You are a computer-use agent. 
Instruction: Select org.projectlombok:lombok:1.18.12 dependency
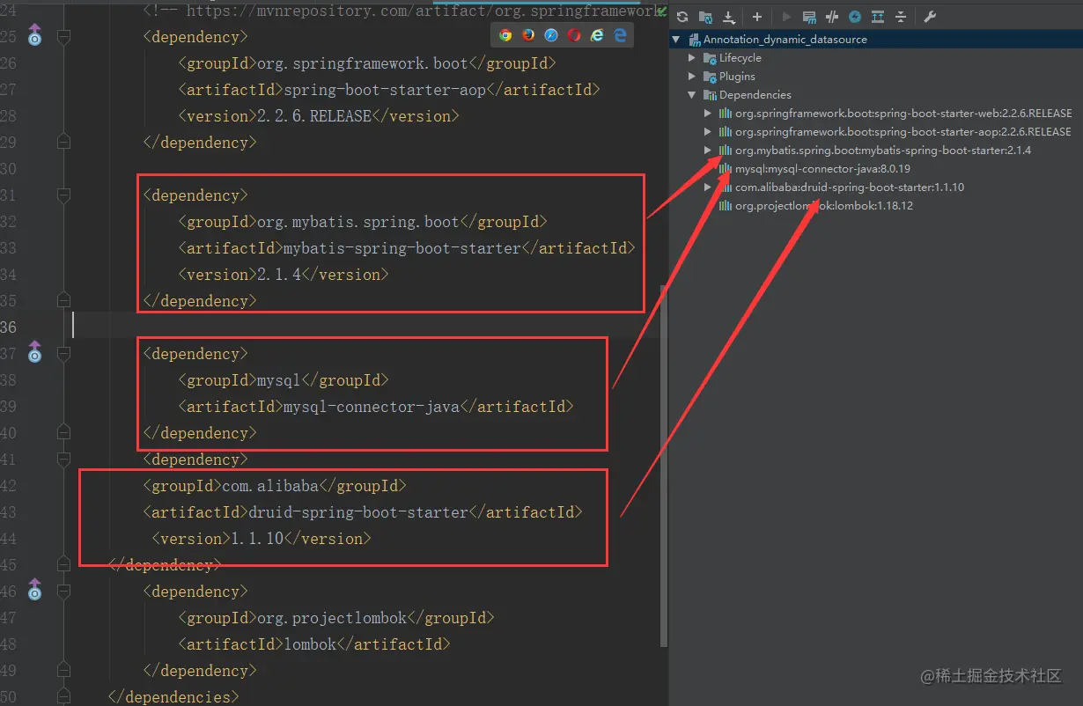click(x=824, y=206)
